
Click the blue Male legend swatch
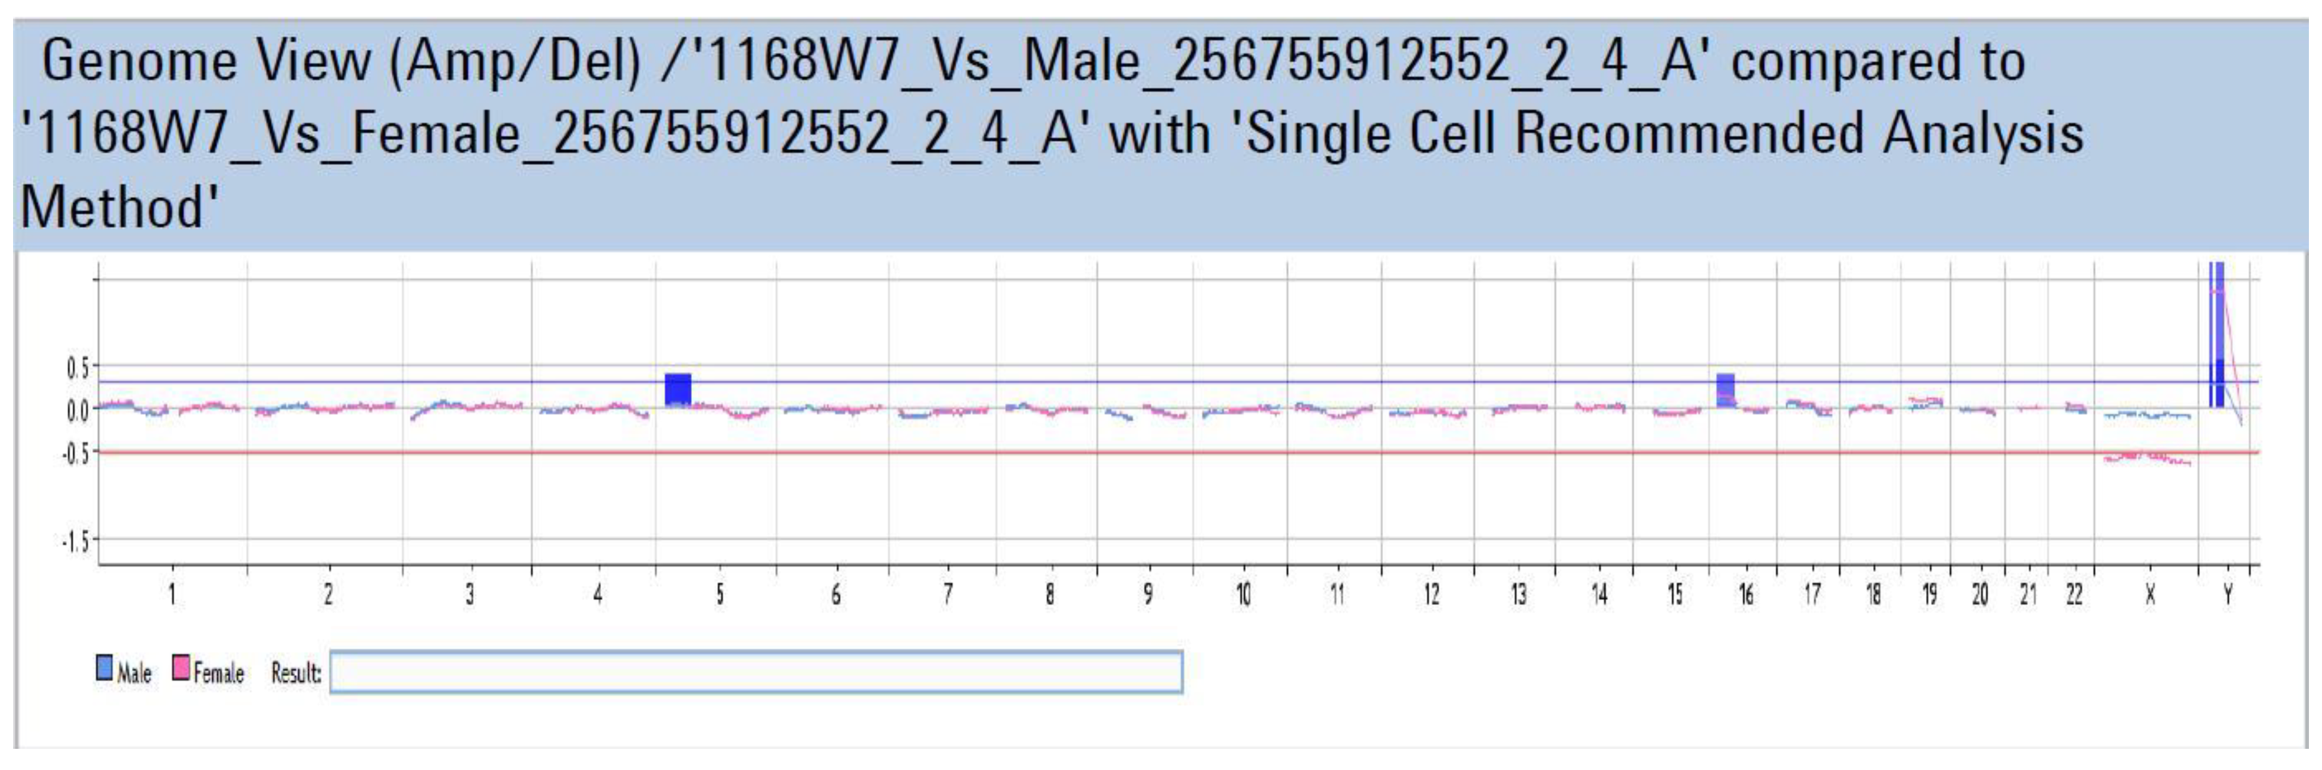[105, 667]
